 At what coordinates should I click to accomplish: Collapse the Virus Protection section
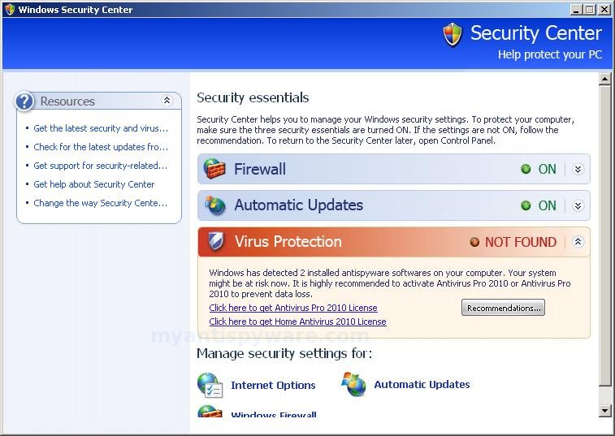(578, 241)
